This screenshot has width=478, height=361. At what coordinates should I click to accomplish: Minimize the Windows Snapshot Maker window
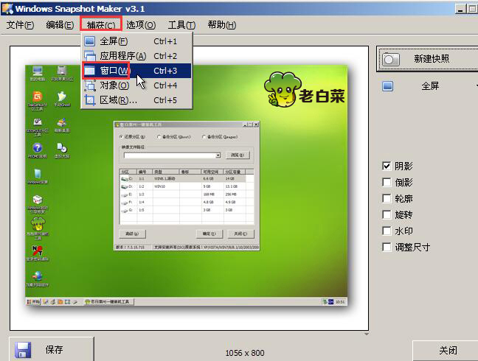(x=460, y=9)
